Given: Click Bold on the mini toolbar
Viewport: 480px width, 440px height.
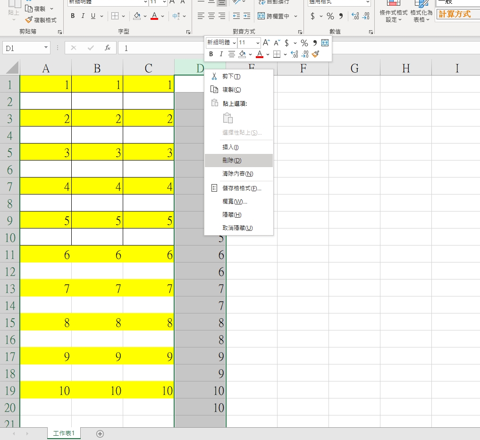Looking at the screenshot, I should click(211, 54).
